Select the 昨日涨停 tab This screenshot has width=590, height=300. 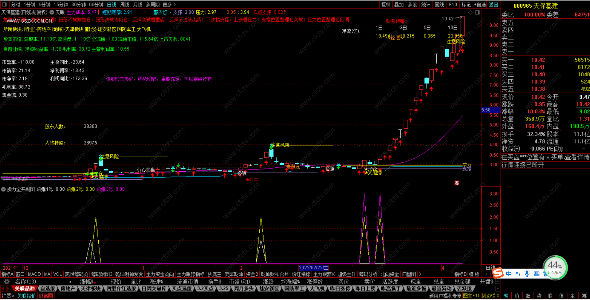(340, 288)
